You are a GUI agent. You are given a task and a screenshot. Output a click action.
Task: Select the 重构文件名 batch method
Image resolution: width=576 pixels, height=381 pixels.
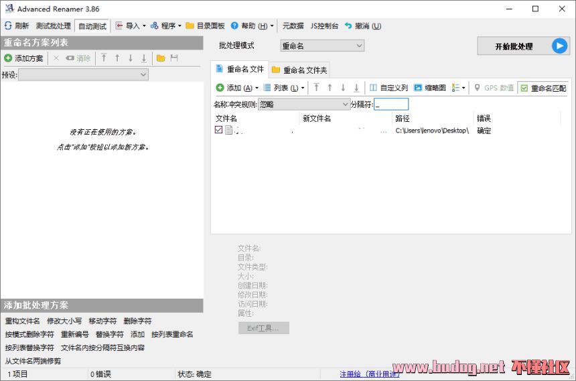click(23, 321)
